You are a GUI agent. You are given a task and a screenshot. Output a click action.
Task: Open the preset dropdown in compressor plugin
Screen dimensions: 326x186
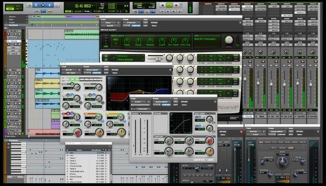pos(162,102)
